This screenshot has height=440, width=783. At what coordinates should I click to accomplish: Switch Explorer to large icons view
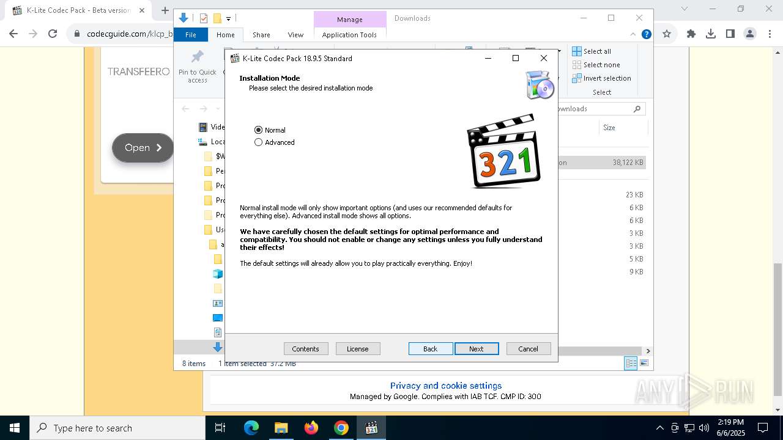tap(644, 364)
